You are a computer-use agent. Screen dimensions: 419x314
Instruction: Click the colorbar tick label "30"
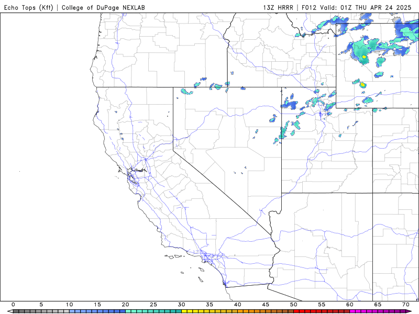(181, 305)
